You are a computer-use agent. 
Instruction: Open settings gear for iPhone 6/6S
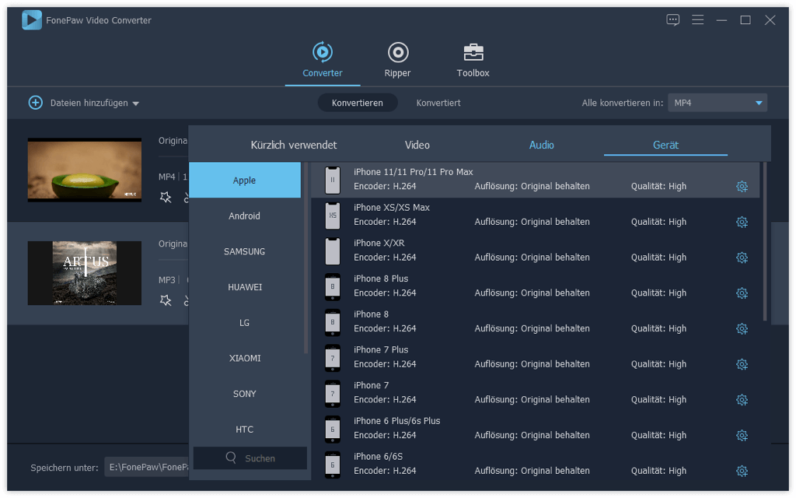pyautogui.click(x=742, y=471)
